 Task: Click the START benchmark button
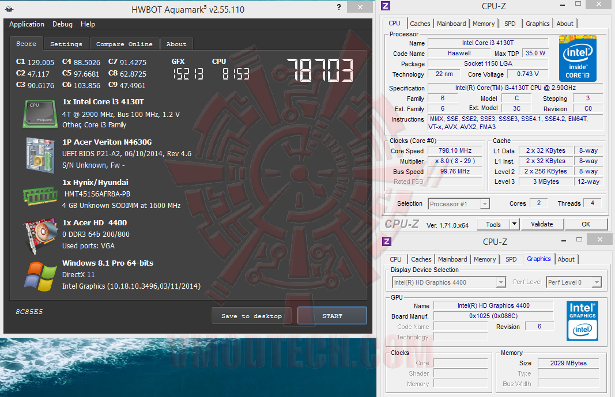[x=332, y=316]
